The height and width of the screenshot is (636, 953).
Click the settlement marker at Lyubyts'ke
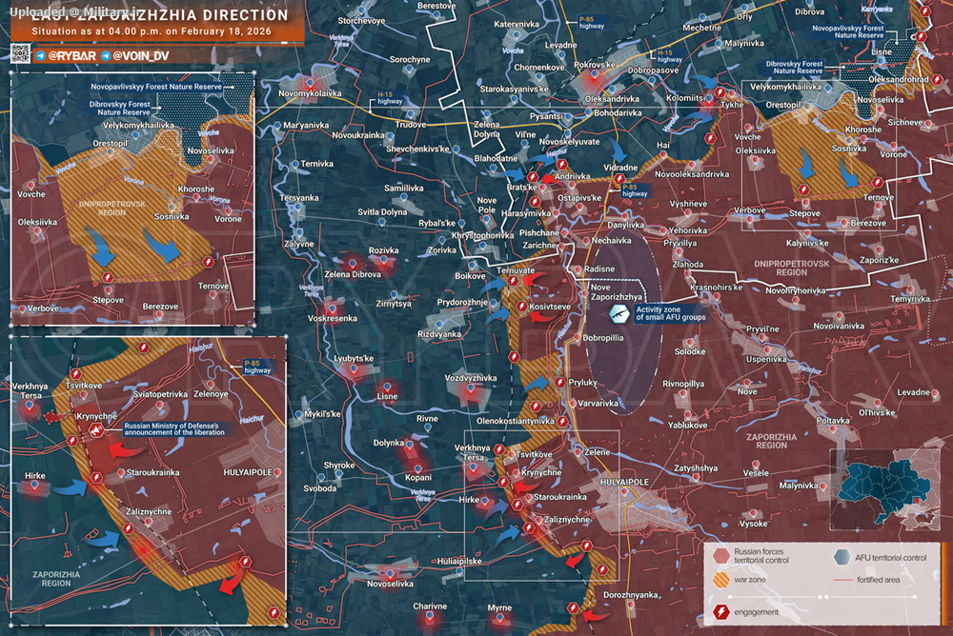(x=355, y=368)
